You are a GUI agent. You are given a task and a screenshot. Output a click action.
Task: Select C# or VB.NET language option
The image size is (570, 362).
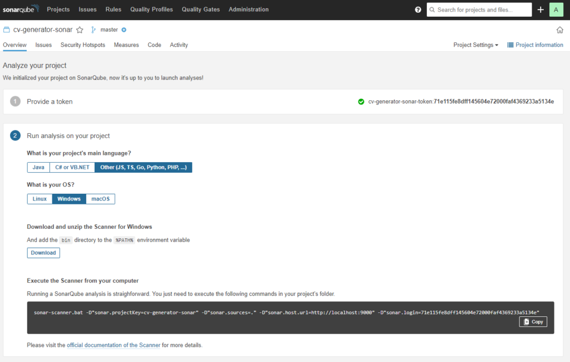(x=72, y=168)
